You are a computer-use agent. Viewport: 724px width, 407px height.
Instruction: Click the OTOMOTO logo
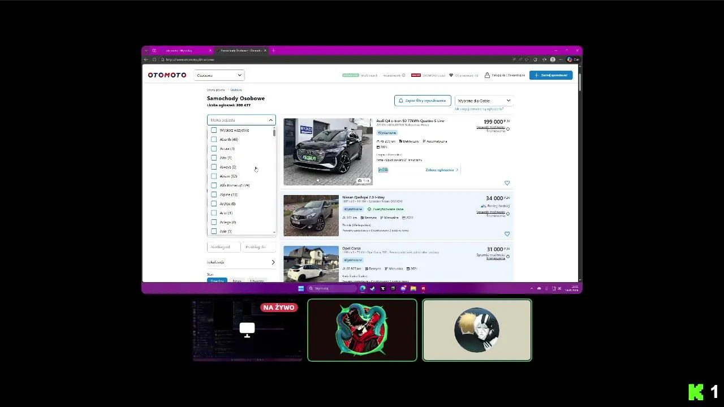[x=167, y=75]
